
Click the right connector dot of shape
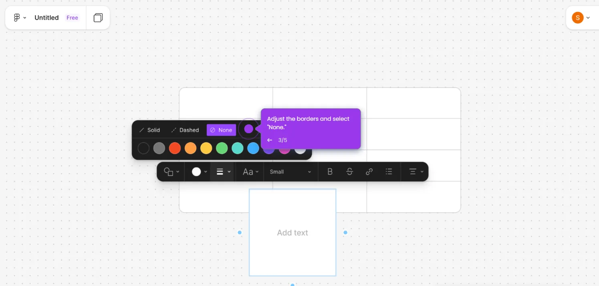[x=345, y=232]
